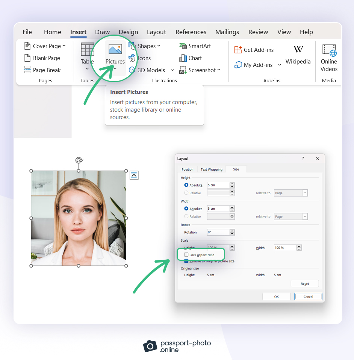Open the SmartArt tool
The height and width of the screenshot is (360, 354).
click(195, 46)
